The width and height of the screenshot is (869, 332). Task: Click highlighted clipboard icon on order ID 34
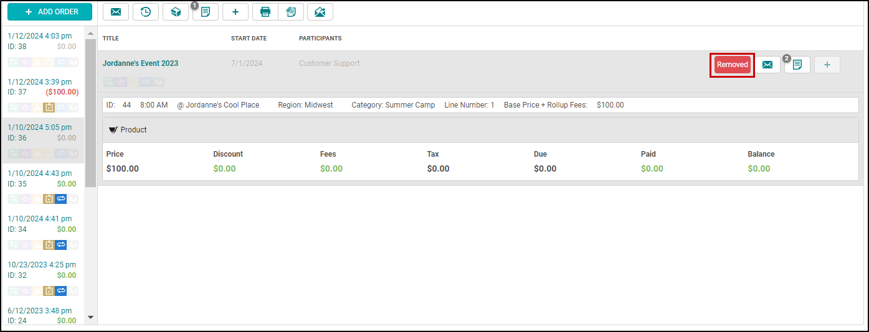click(49, 245)
